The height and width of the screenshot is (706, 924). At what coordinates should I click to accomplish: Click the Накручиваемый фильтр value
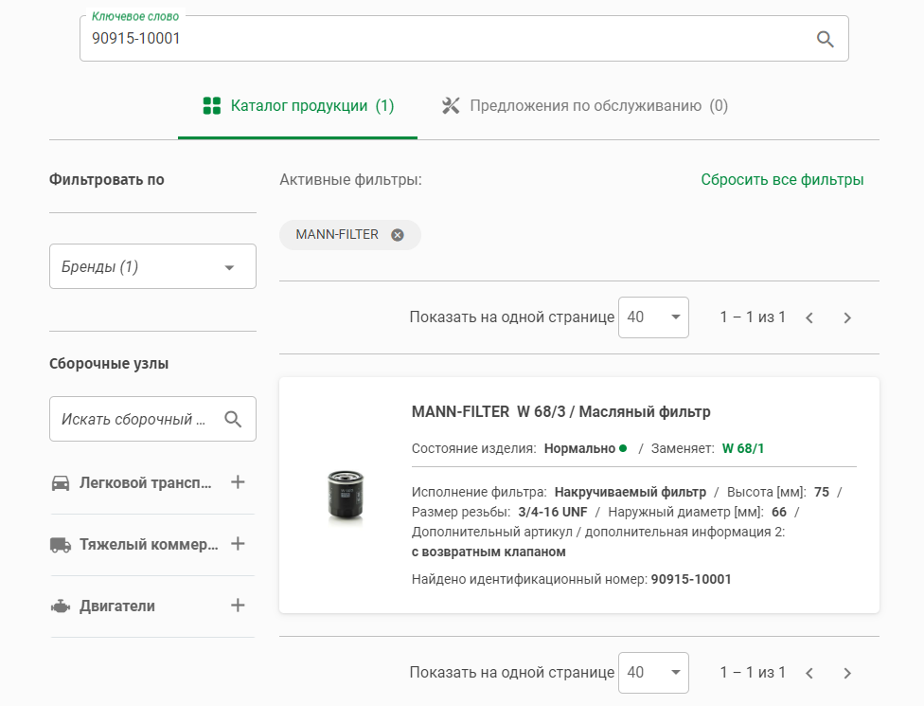point(631,492)
